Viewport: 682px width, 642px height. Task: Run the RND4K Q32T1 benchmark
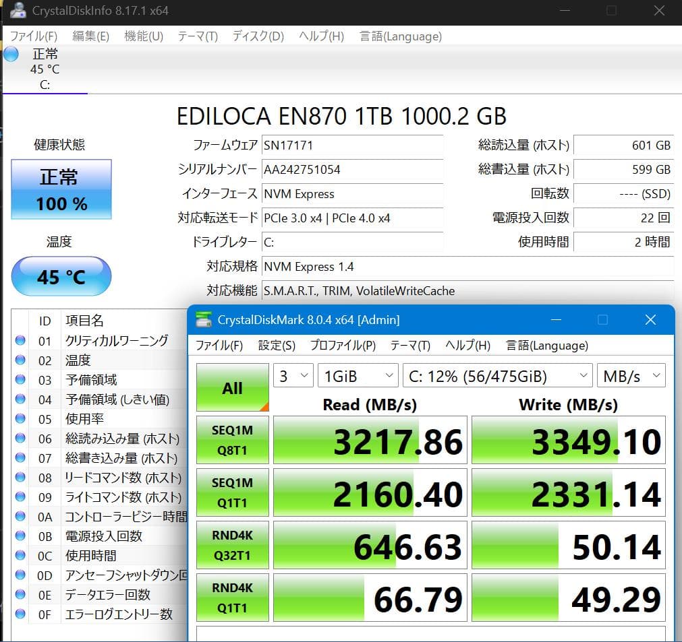click(232, 545)
